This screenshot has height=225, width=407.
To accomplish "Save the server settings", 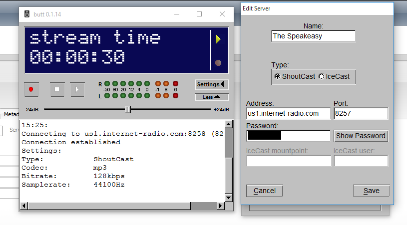I will pyautogui.click(x=371, y=191).
